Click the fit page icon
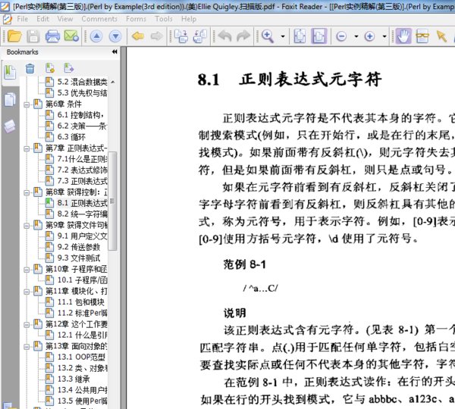Viewport: 455px width, 409px height. (x=300, y=36)
